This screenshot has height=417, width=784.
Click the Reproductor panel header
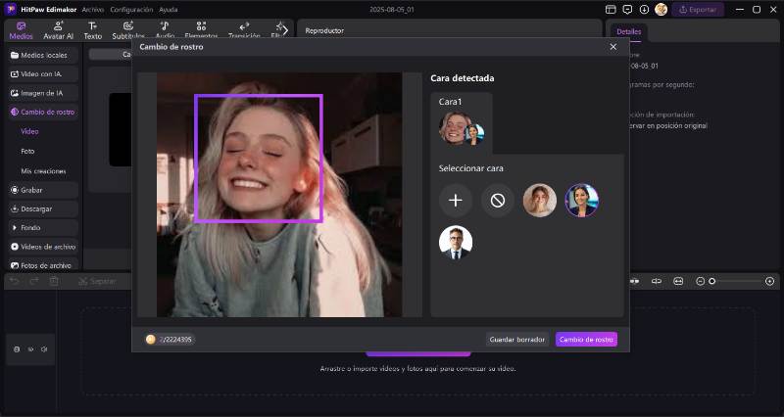click(x=324, y=30)
